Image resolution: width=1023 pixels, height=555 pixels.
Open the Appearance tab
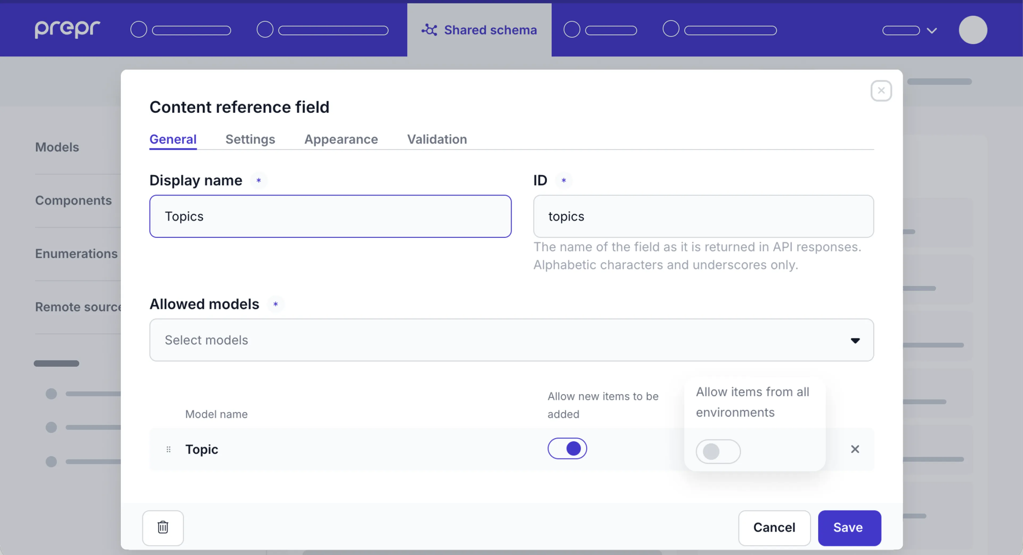341,139
